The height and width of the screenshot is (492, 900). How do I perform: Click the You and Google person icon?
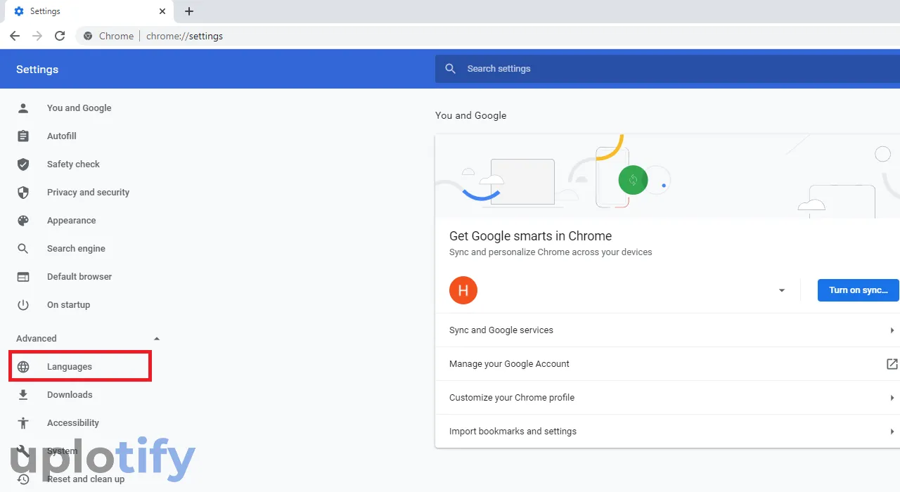[x=23, y=108]
